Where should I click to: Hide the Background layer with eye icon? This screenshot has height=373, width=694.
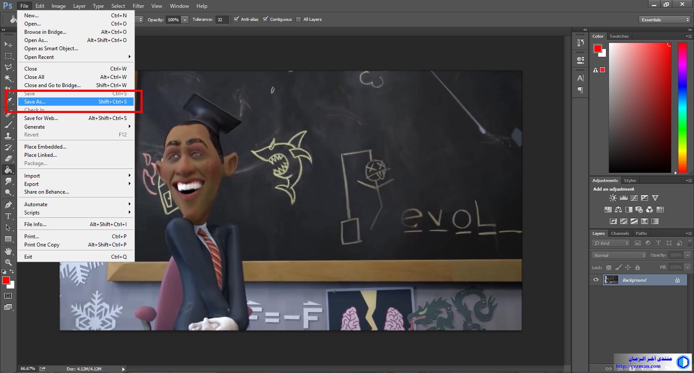(x=596, y=280)
